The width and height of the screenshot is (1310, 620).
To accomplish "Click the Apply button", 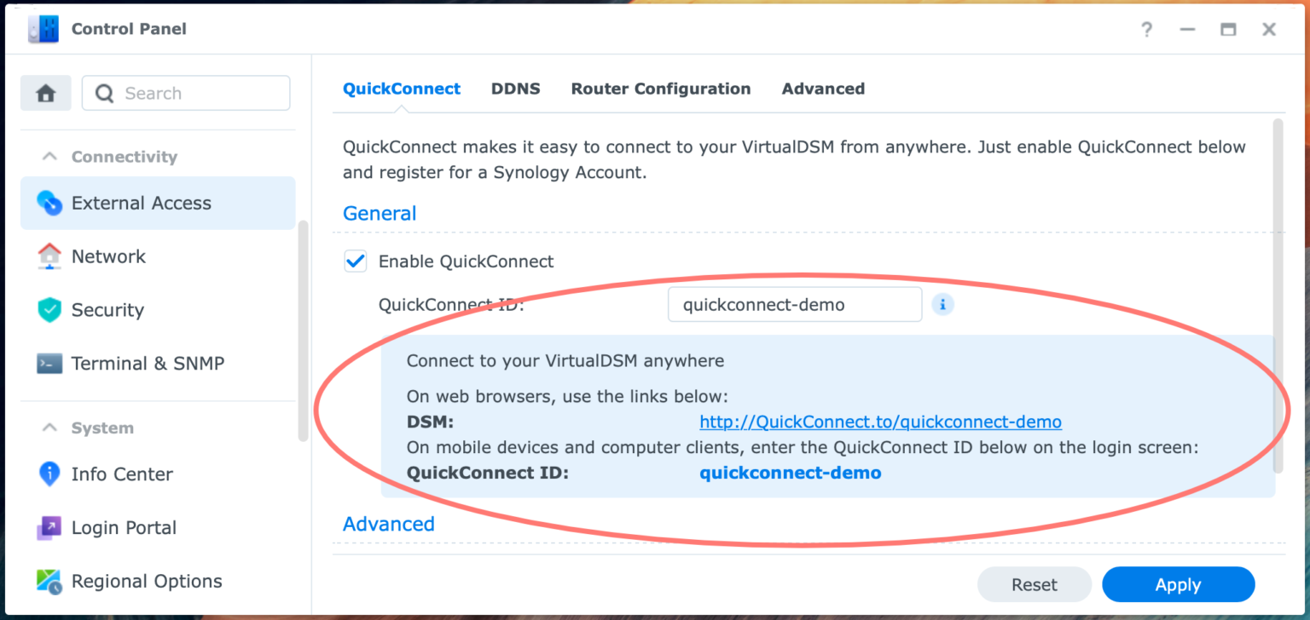I will 1178,584.
